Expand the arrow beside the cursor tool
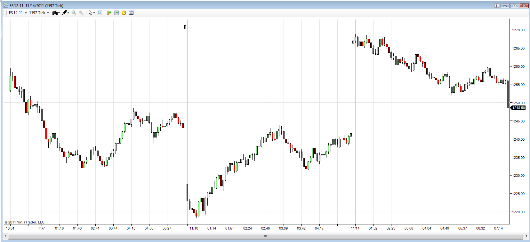 (x=94, y=13)
